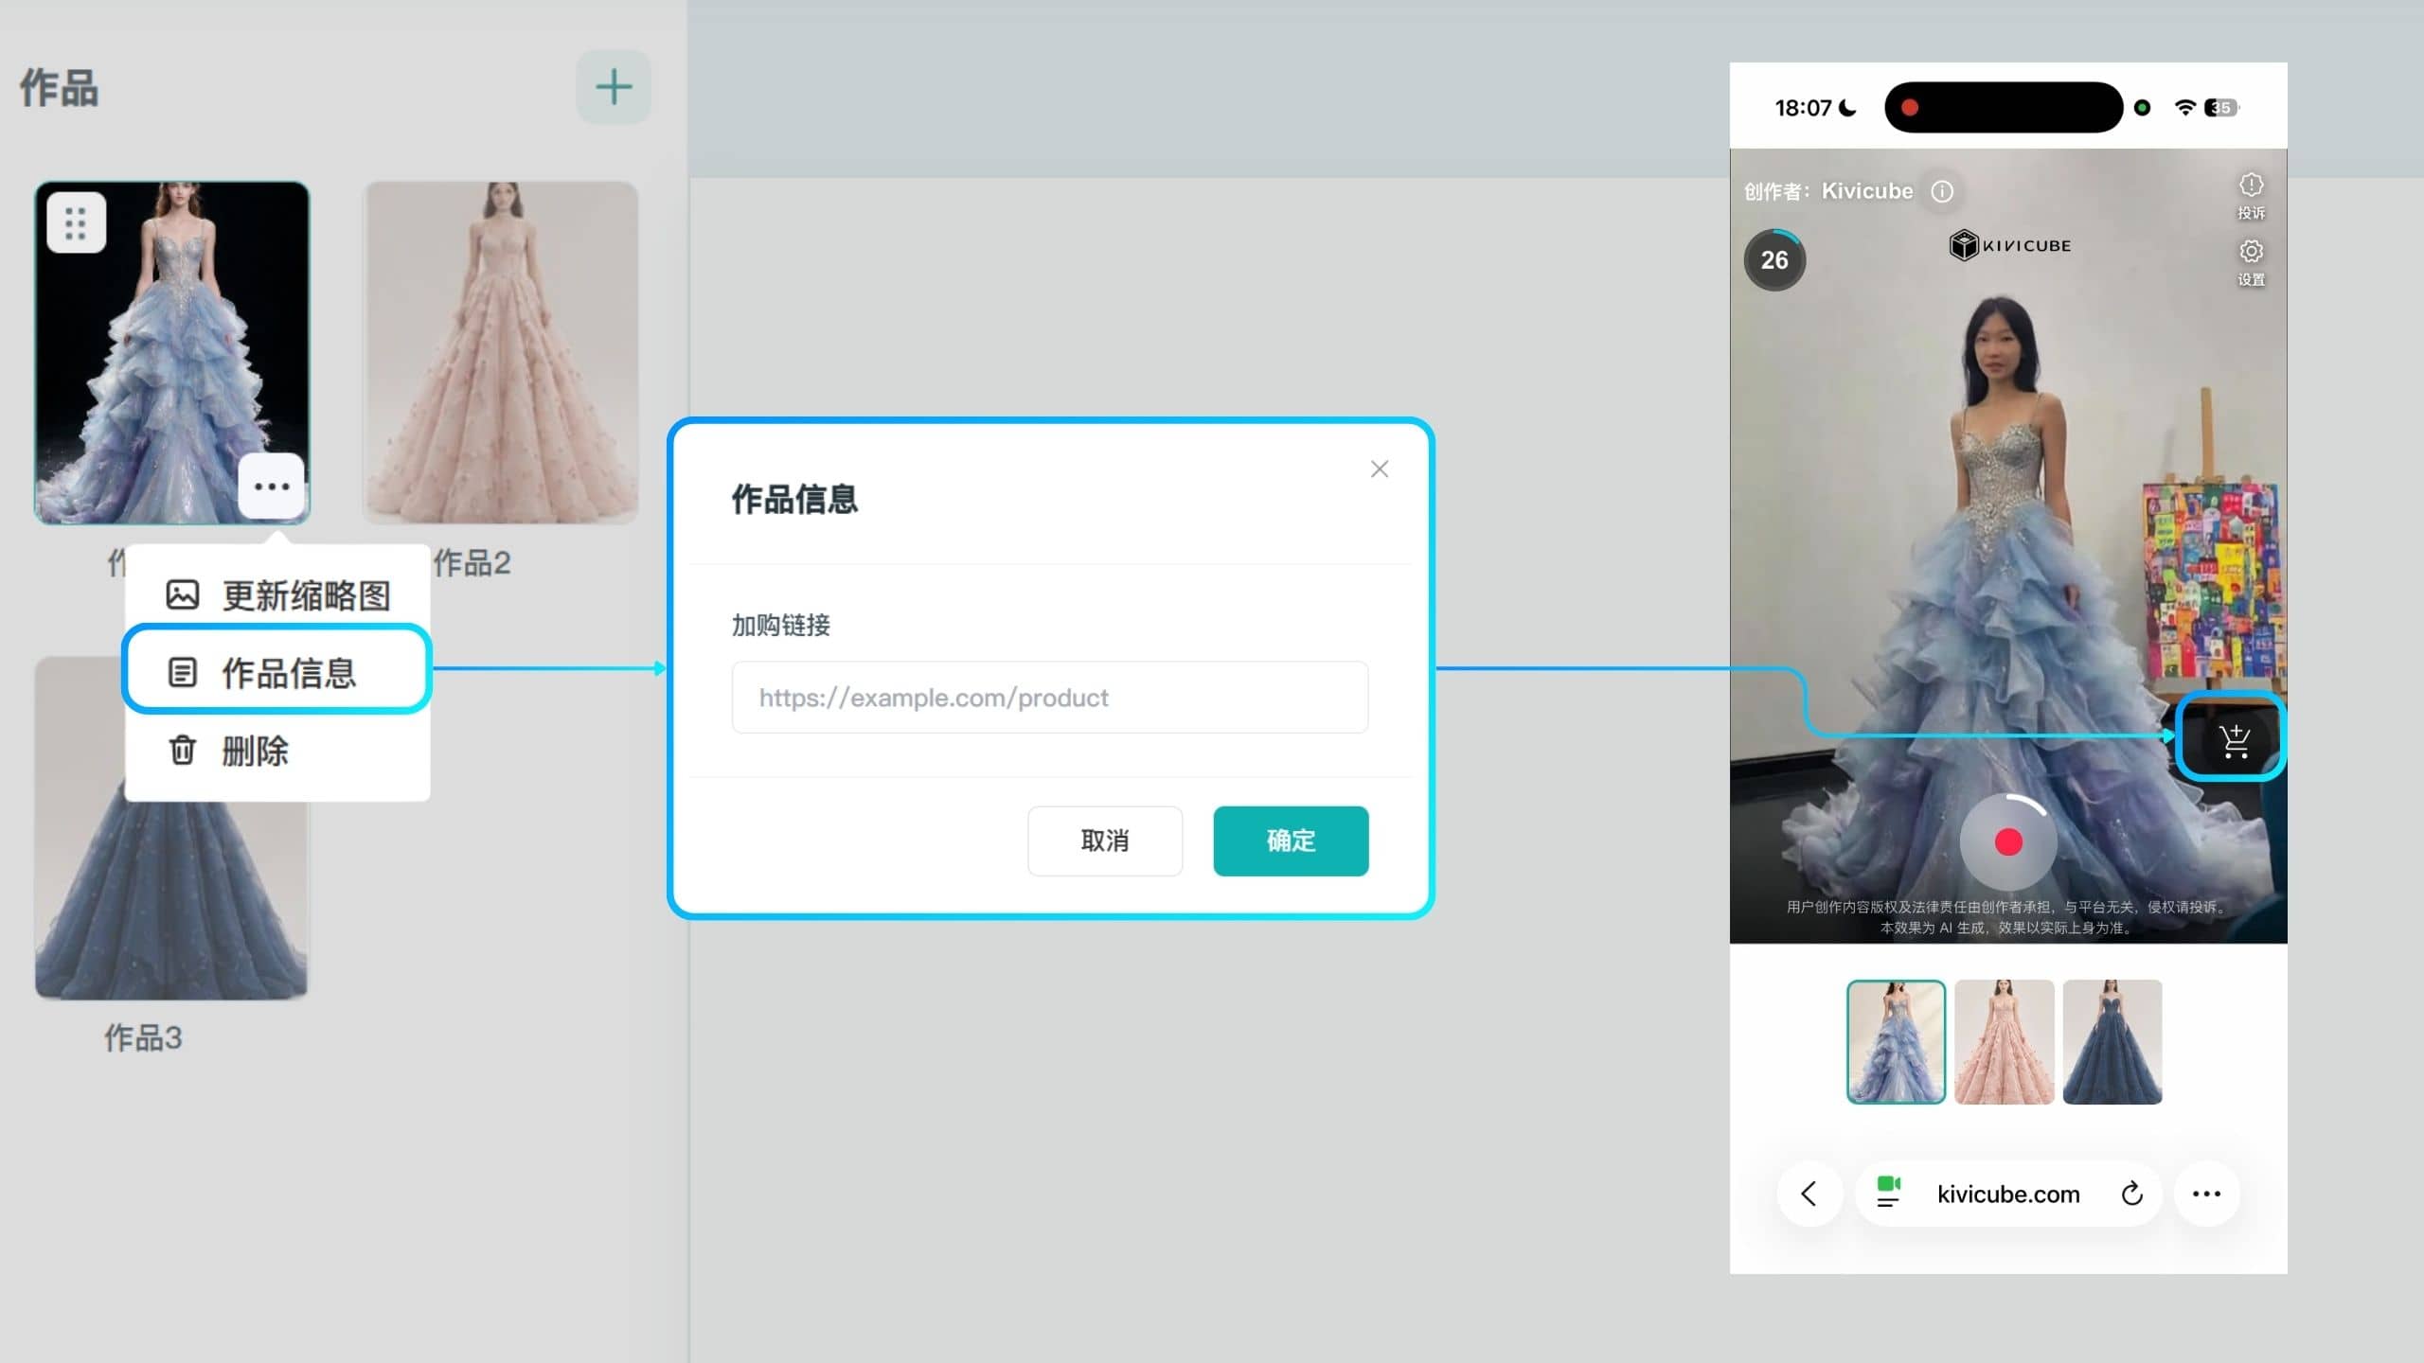Tap the 26 countdown timer circle

(x=1774, y=259)
